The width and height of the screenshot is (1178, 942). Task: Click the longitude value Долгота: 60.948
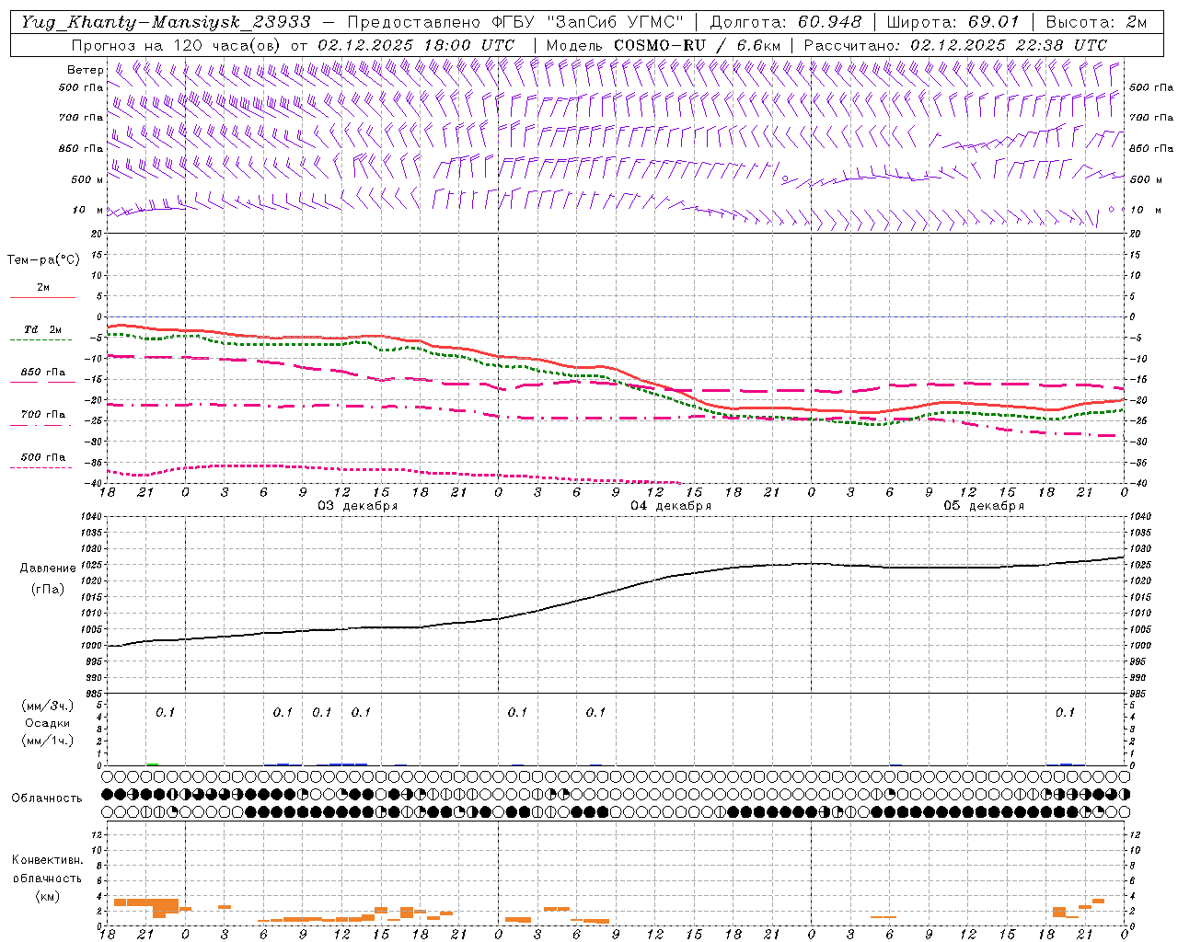[786, 22]
